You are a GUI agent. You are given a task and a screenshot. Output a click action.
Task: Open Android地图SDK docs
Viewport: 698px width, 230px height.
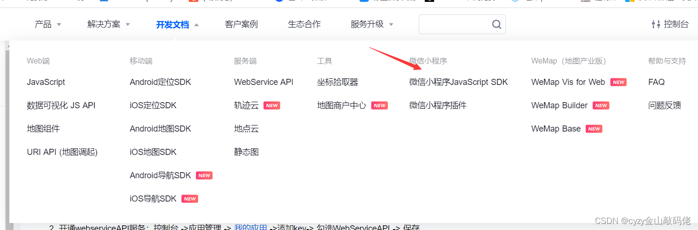point(160,129)
